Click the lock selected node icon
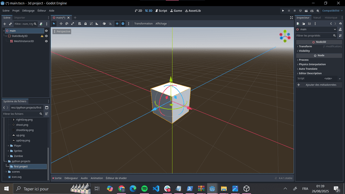 85,24
